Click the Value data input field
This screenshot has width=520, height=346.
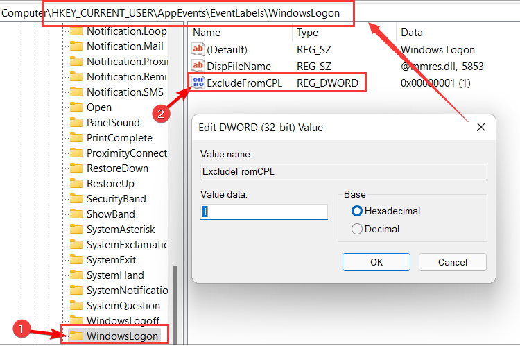[264, 212]
